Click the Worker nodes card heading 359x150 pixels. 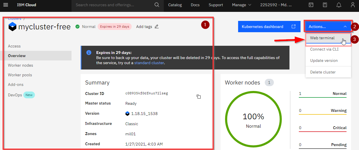pos(243,82)
